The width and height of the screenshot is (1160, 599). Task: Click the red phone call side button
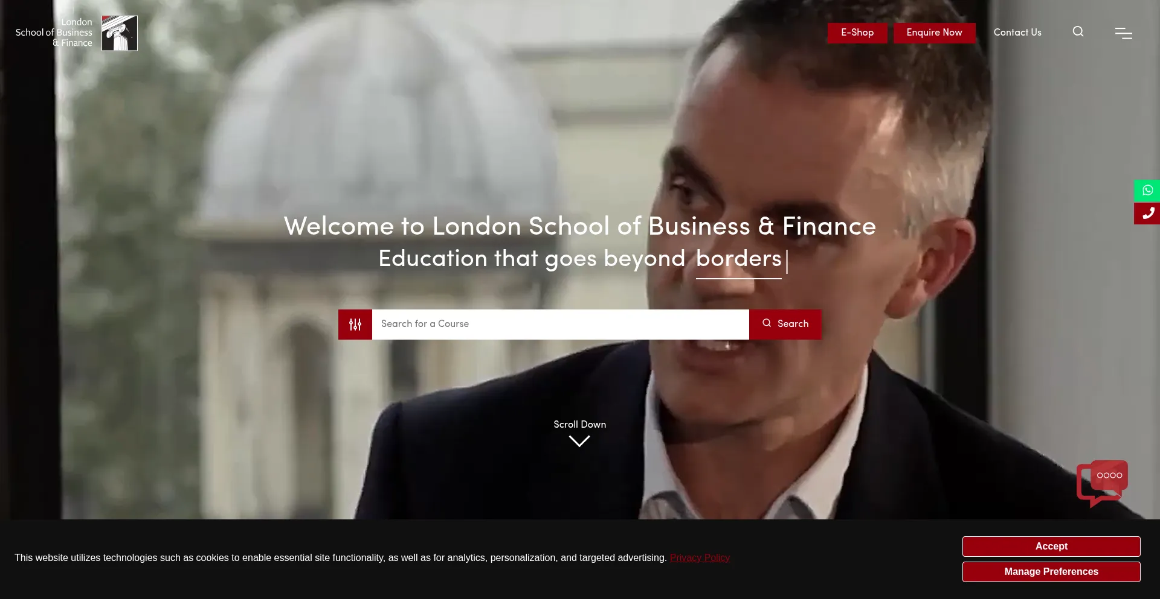pos(1147,214)
